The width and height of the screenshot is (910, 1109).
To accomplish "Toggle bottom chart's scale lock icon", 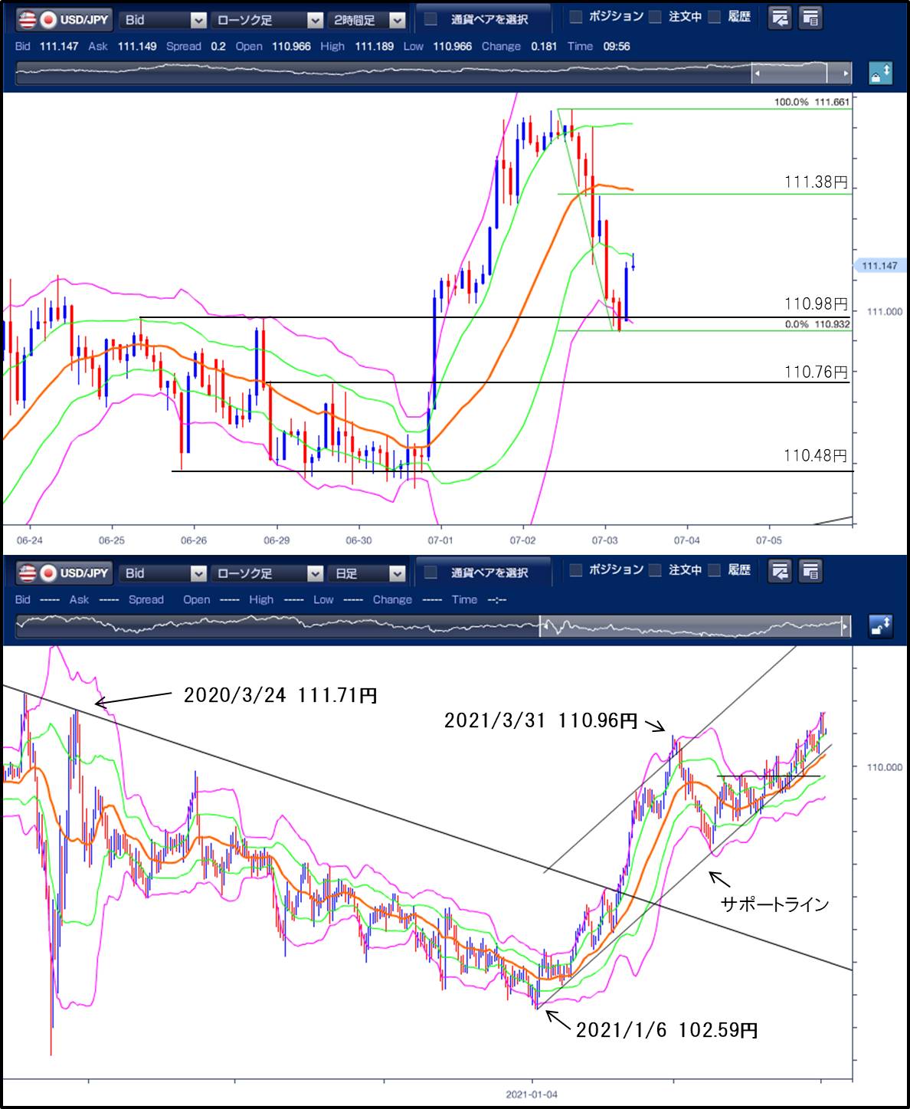I will point(879,626).
